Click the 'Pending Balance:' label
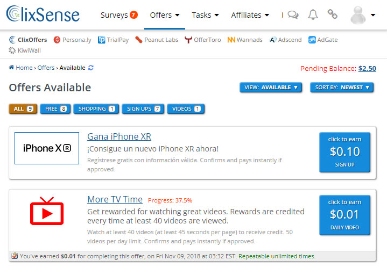The image size is (387, 268). [328, 69]
